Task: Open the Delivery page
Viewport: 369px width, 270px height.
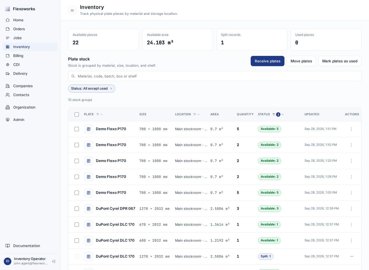Action: 30,73
